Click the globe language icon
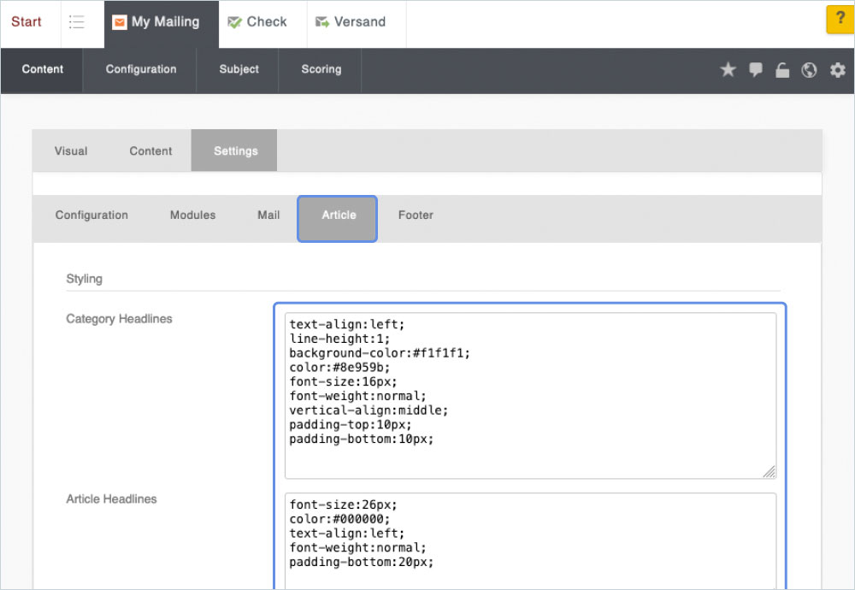855x590 pixels. pyautogui.click(x=809, y=70)
